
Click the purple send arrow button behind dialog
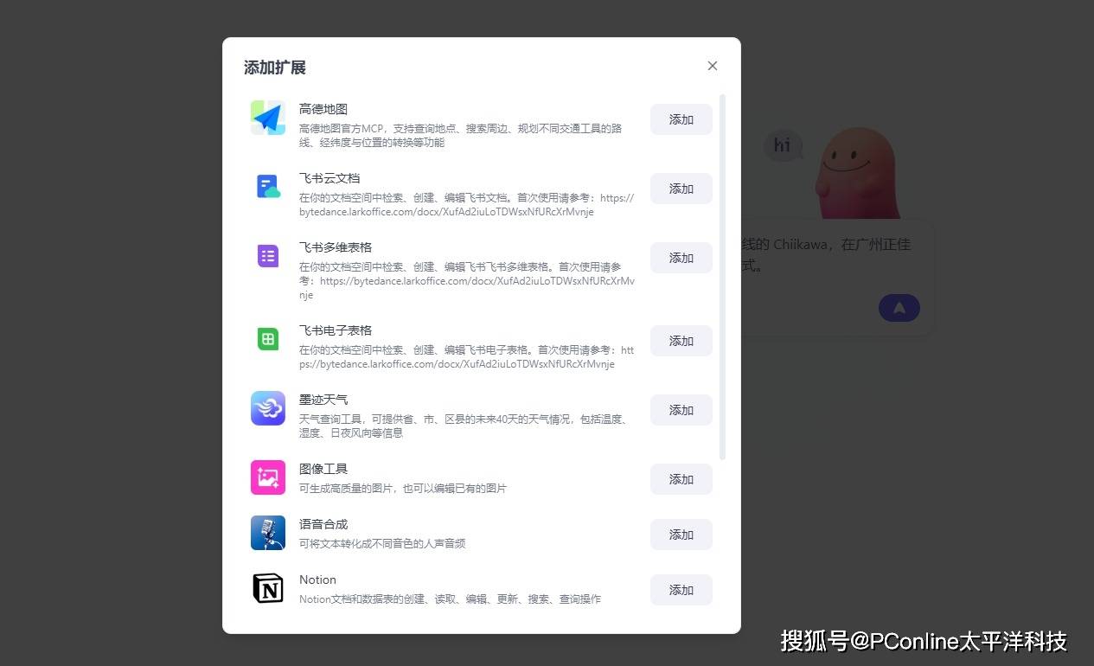pyautogui.click(x=899, y=308)
